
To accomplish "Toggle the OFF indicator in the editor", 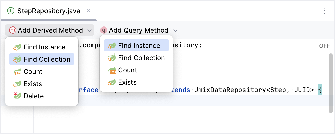I will pyautogui.click(x=324, y=46).
